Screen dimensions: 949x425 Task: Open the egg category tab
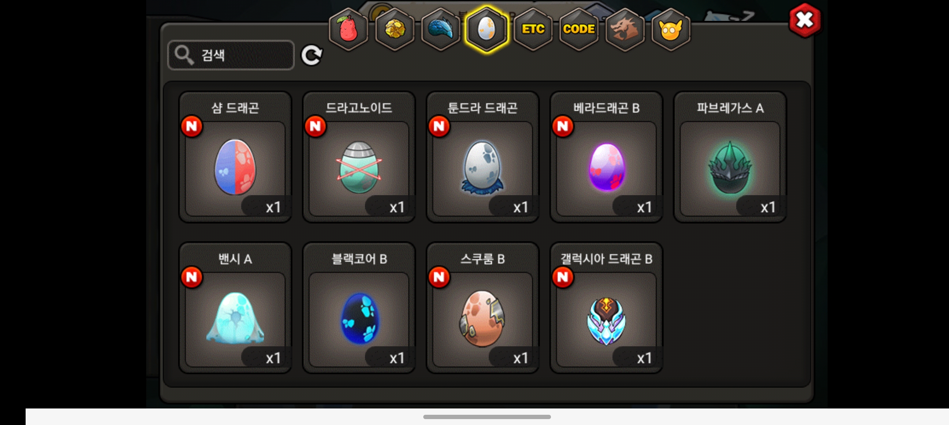[x=487, y=30]
